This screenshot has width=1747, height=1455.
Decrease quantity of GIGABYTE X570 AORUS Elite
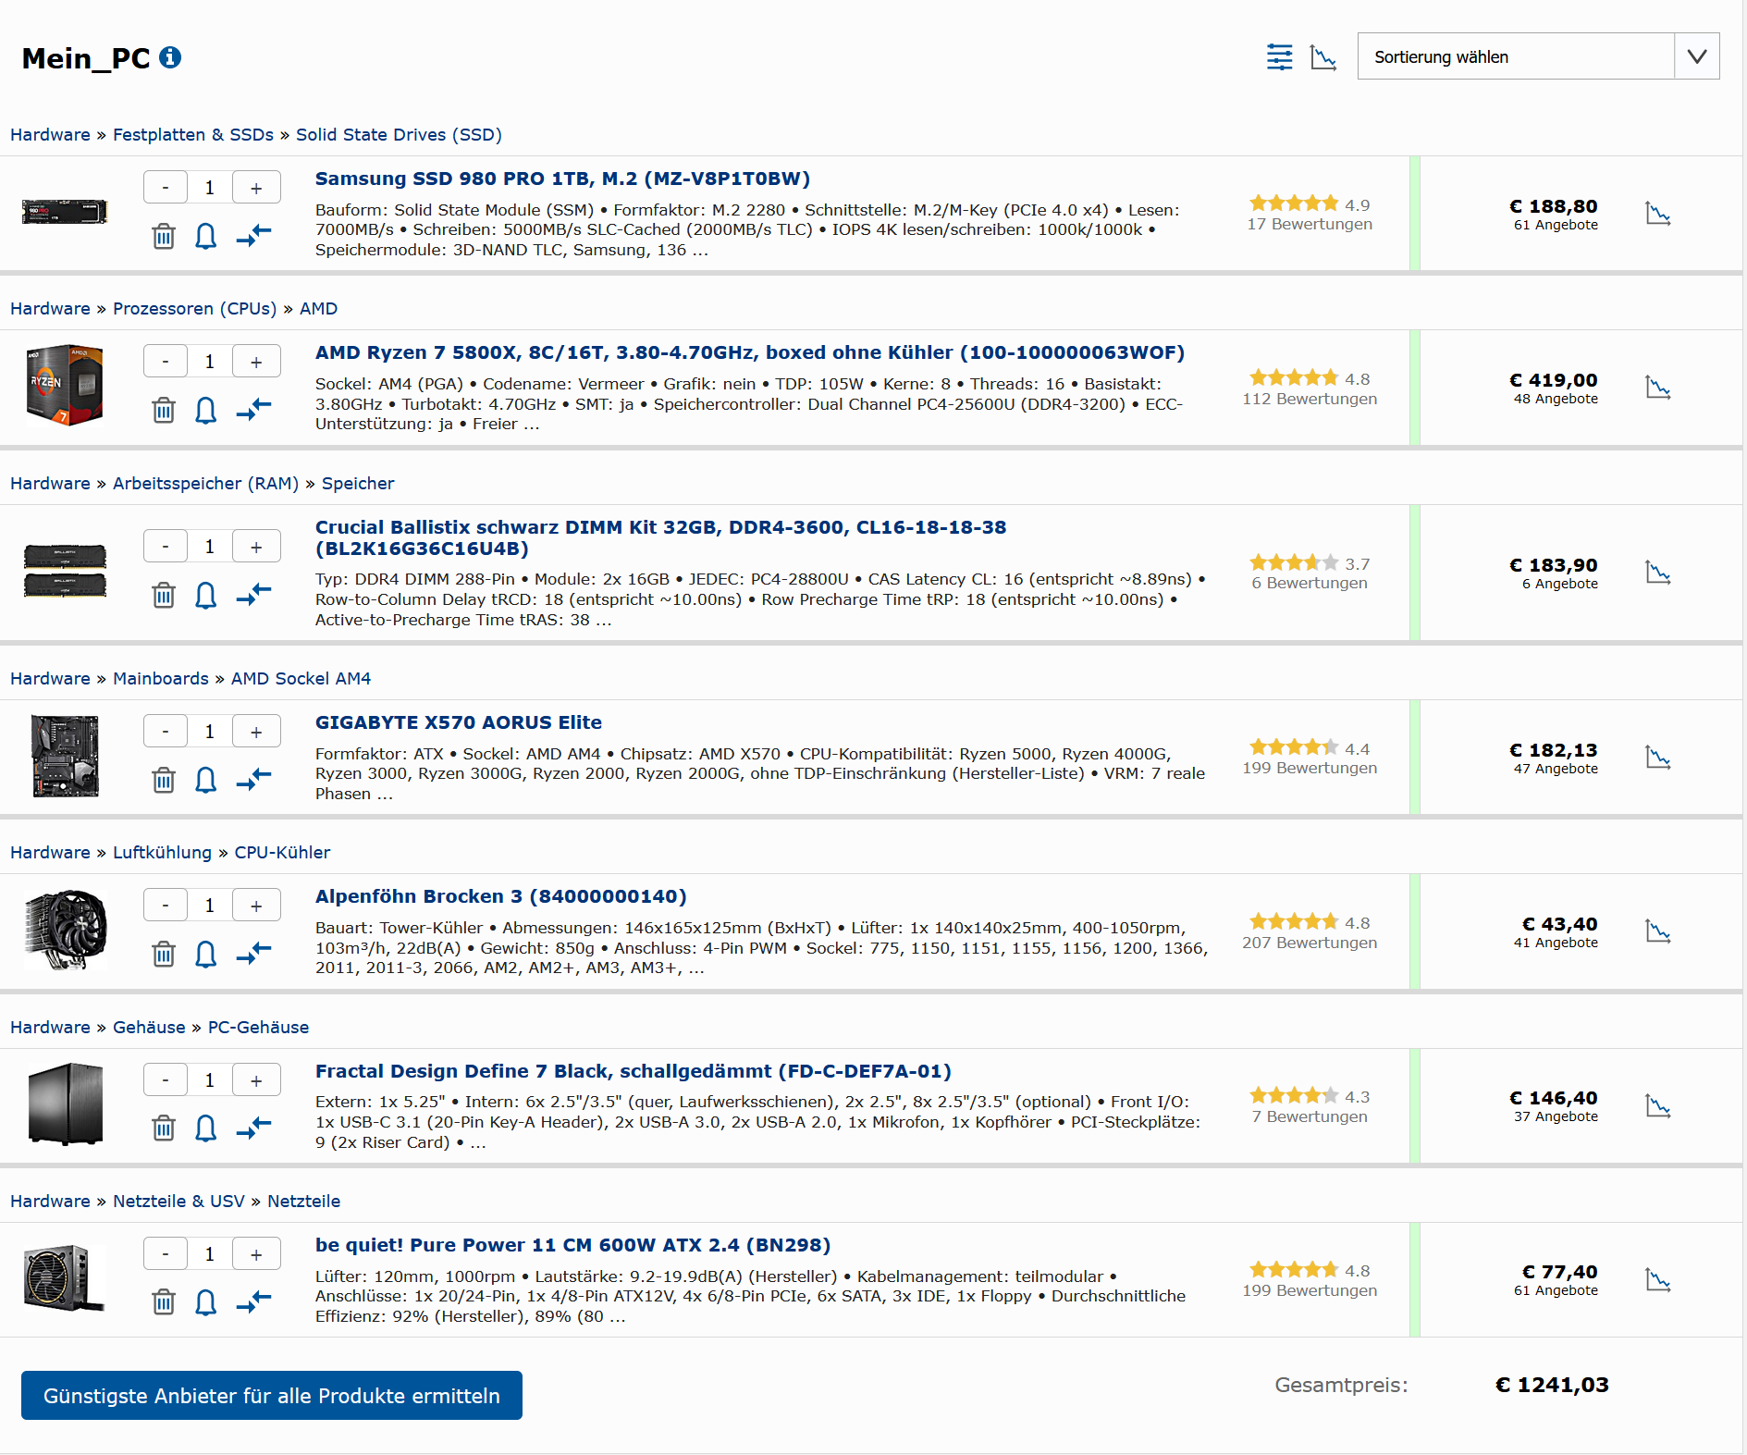click(166, 732)
